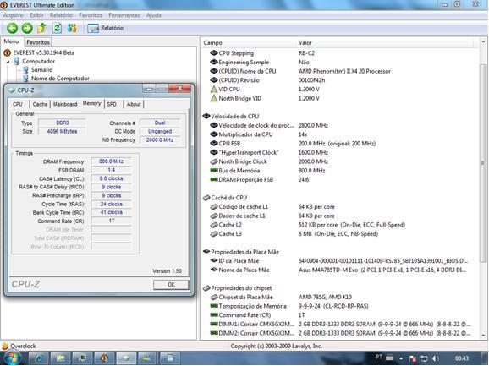
Task: Open the Ferramentas menu
Action: coord(124,15)
